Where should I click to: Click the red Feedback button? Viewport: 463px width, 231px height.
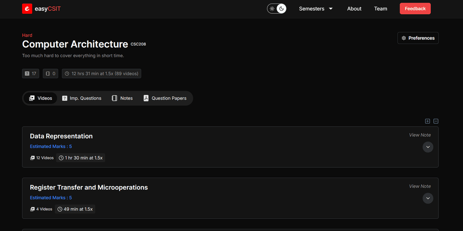pyautogui.click(x=415, y=9)
